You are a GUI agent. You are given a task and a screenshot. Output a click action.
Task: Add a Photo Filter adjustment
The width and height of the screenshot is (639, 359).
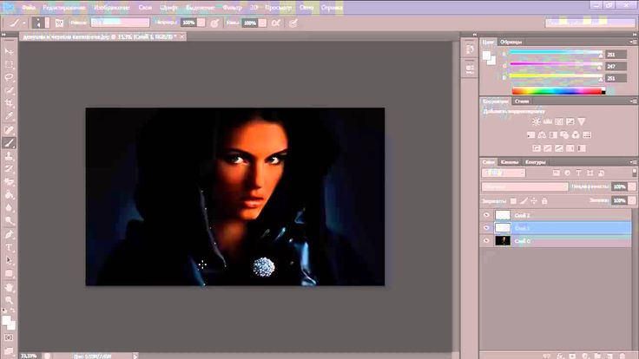(x=564, y=135)
